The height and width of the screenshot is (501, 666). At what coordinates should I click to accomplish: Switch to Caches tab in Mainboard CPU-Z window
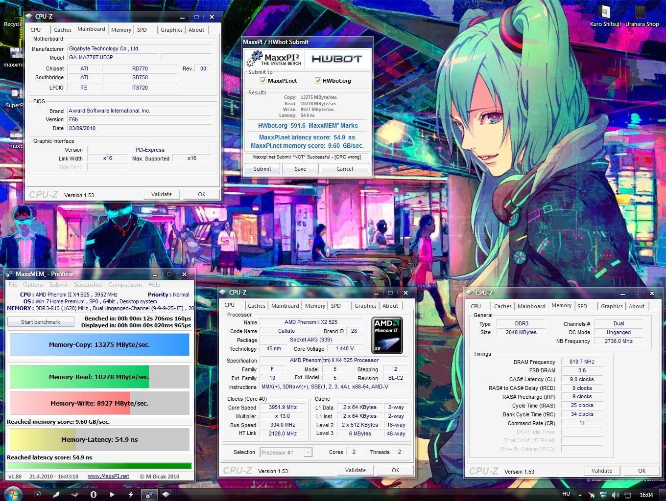pyautogui.click(x=63, y=30)
